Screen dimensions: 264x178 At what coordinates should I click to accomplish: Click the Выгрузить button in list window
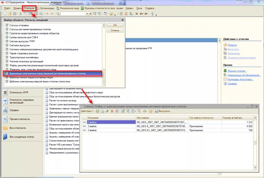(x=163, y=111)
